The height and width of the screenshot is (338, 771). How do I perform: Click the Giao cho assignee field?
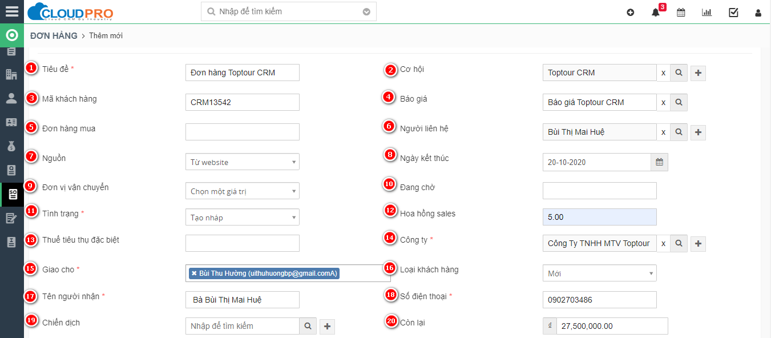[x=288, y=273]
